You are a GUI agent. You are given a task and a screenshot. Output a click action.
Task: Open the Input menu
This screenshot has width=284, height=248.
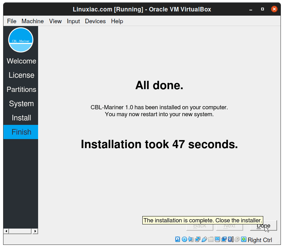click(73, 21)
